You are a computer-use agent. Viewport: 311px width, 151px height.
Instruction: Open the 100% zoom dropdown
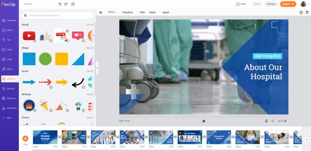(112, 12)
